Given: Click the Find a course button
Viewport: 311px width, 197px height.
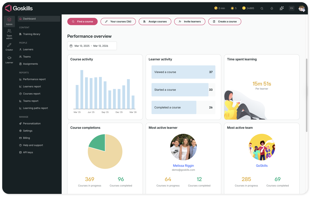Looking at the screenshot, I should pos(82,21).
